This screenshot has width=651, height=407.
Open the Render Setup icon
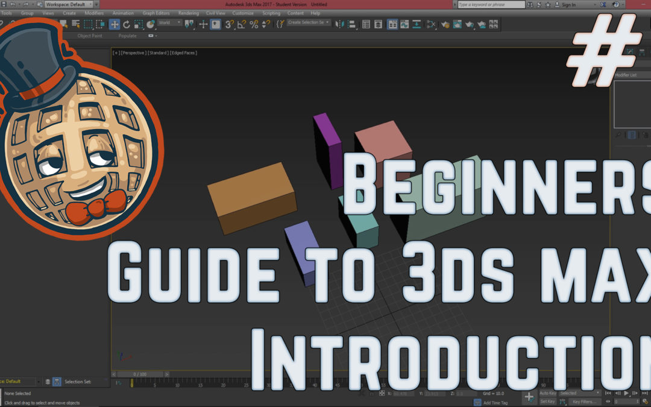pyautogui.click(x=445, y=25)
